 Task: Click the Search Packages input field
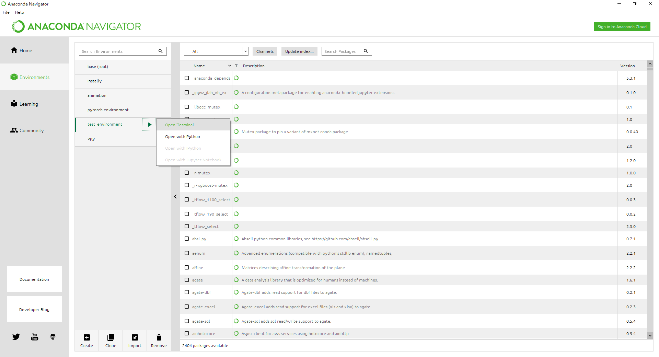pyautogui.click(x=342, y=51)
